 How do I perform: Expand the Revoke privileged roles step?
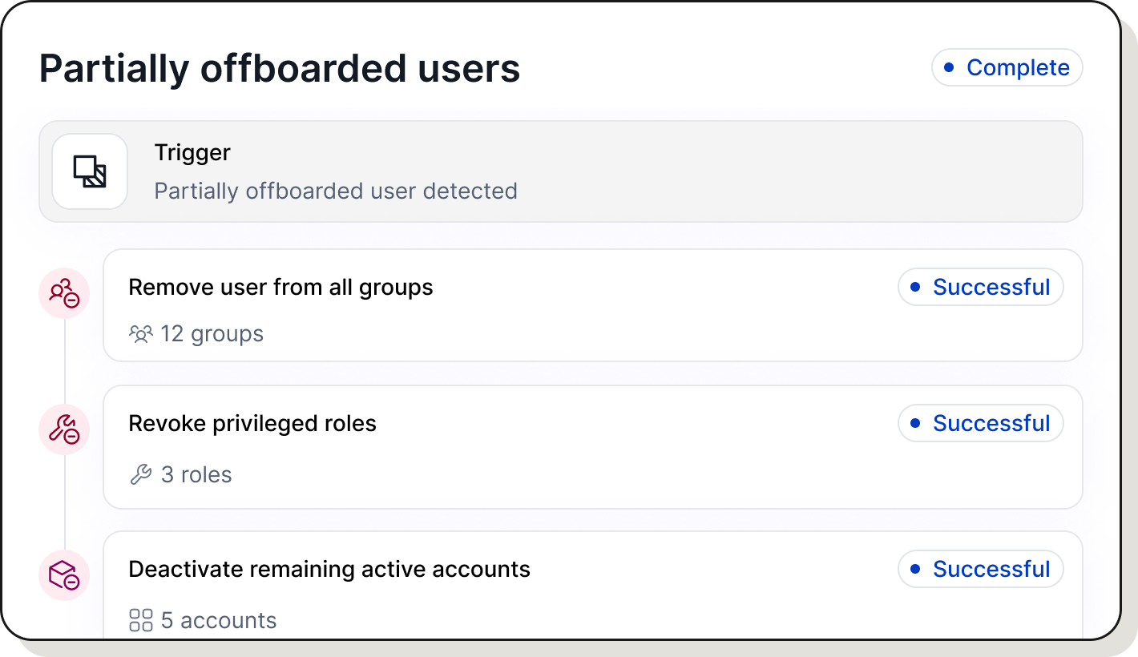(x=591, y=447)
